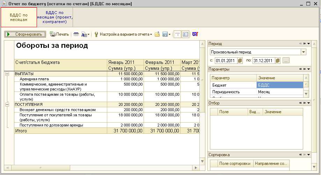This screenshot has height=175, width=321.
Task: Open the dropdown arrow beside save icon
Action: (169, 35)
